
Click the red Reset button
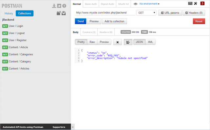[x=199, y=21]
